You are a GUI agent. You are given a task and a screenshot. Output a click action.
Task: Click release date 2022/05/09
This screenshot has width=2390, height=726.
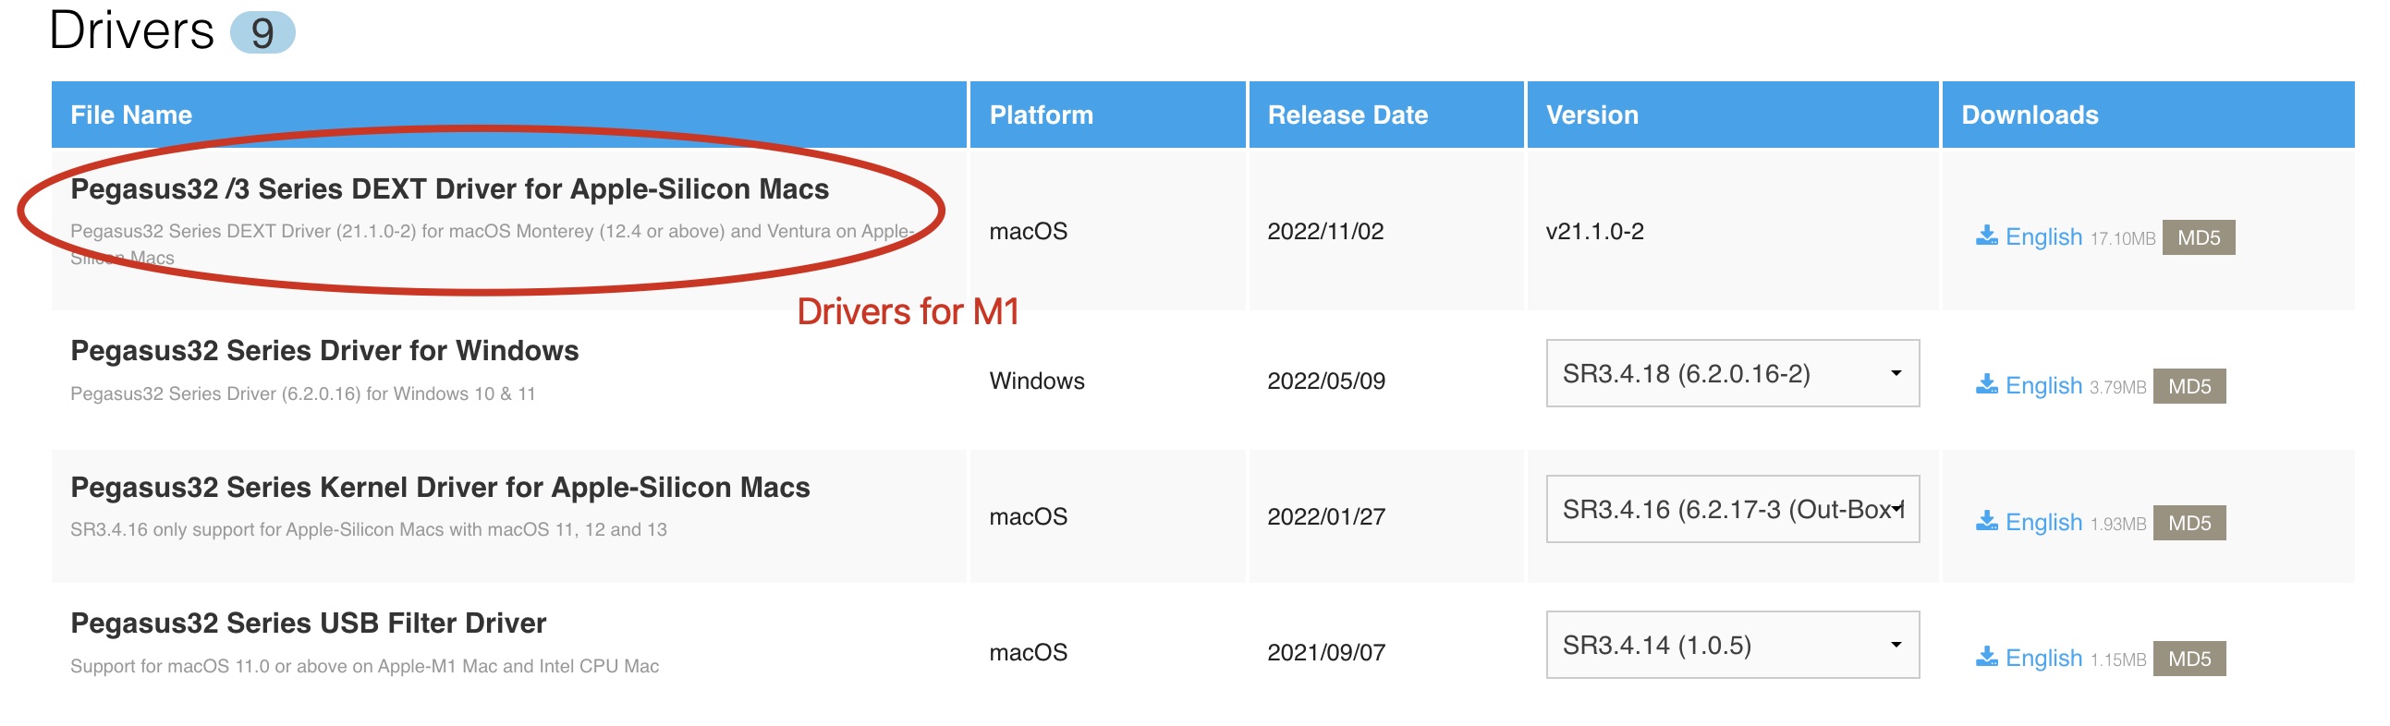point(1326,381)
